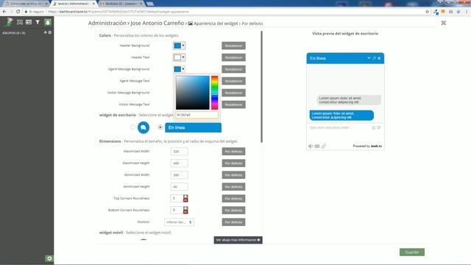The width and height of the screenshot is (471, 265).
Task: Reload the page with the refresh button
Action: click(18, 12)
